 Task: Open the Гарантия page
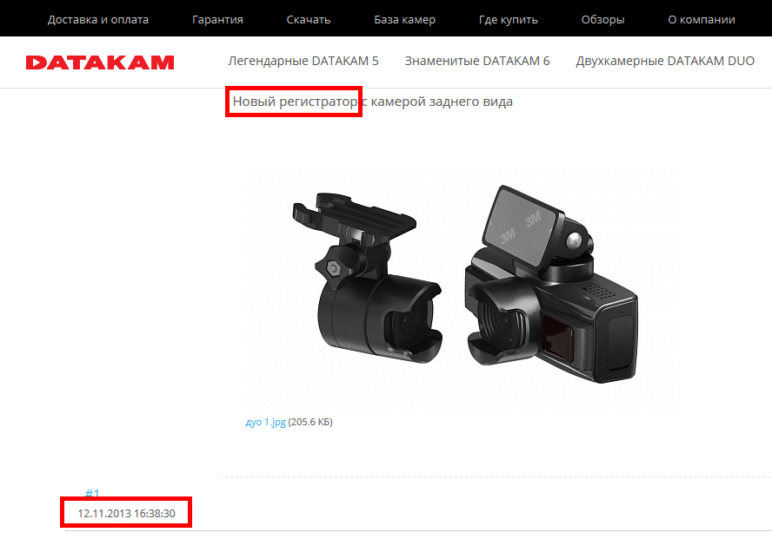tap(217, 20)
